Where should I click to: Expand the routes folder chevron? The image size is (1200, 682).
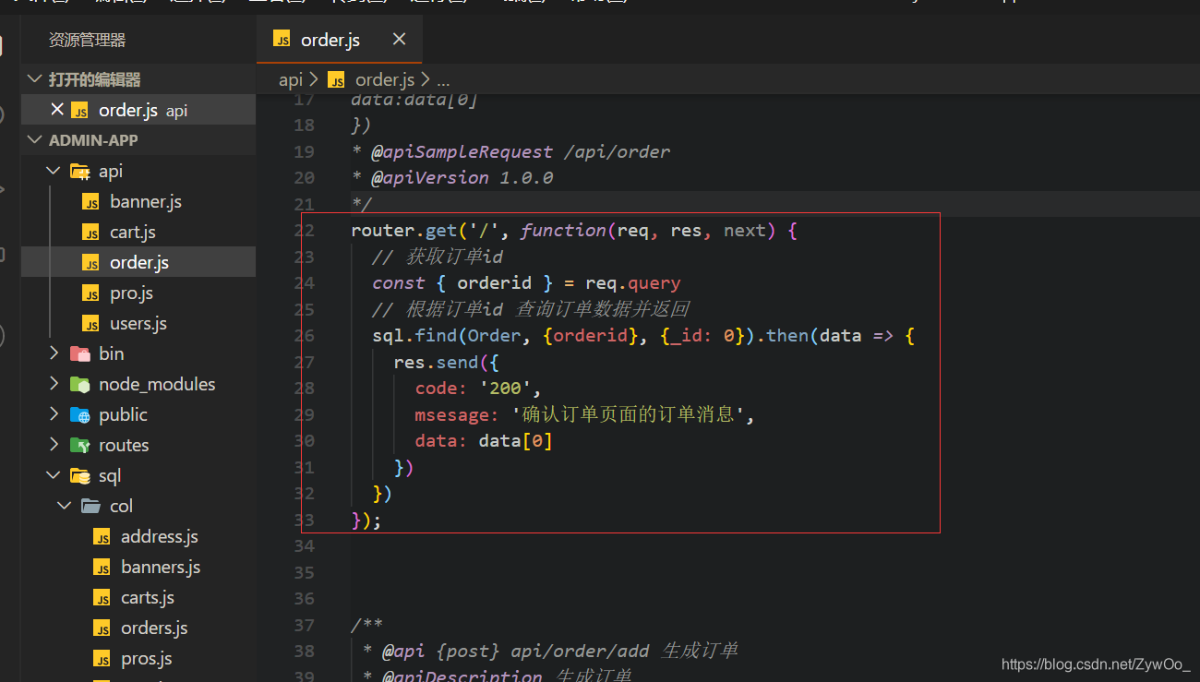pyautogui.click(x=54, y=445)
